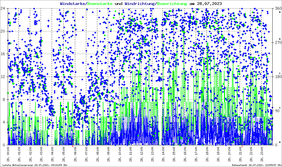This screenshot has width=282, height=167.
Task: Click the '28. 16:00' time axis label
Action: (185, 154)
